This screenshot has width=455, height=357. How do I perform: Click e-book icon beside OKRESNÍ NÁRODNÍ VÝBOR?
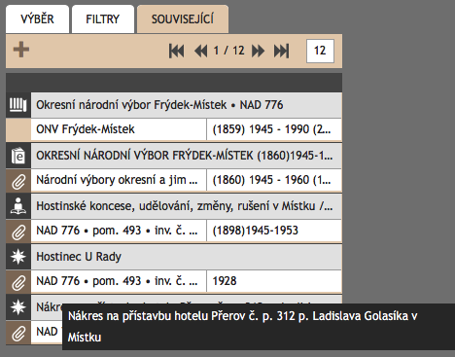point(18,156)
